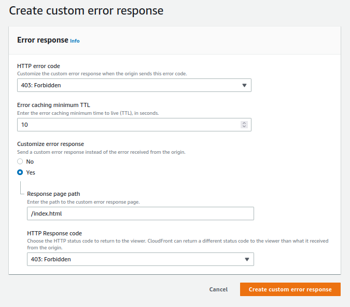This screenshot has height=307, width=350.
Task: Click the "HTTP Response code" field label
Action: point(54,233)
